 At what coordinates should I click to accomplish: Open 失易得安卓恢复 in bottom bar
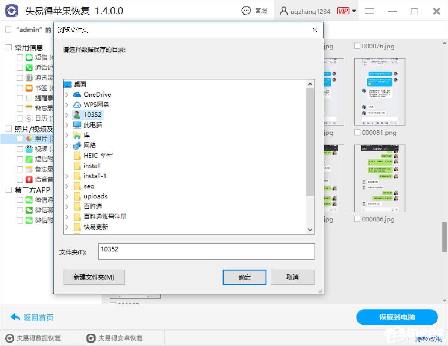[x=115, y=338]
